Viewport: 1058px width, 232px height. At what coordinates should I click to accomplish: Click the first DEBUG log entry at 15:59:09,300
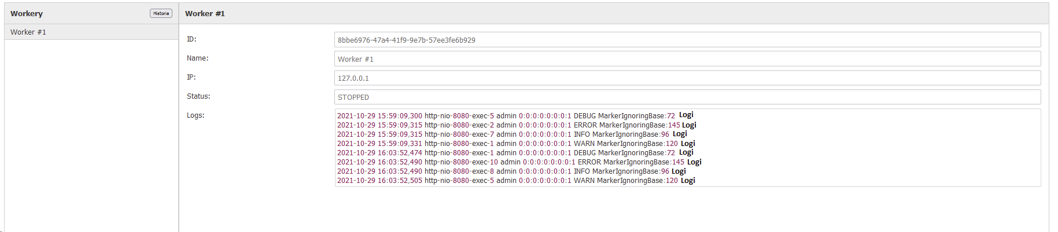coord(515,115)
